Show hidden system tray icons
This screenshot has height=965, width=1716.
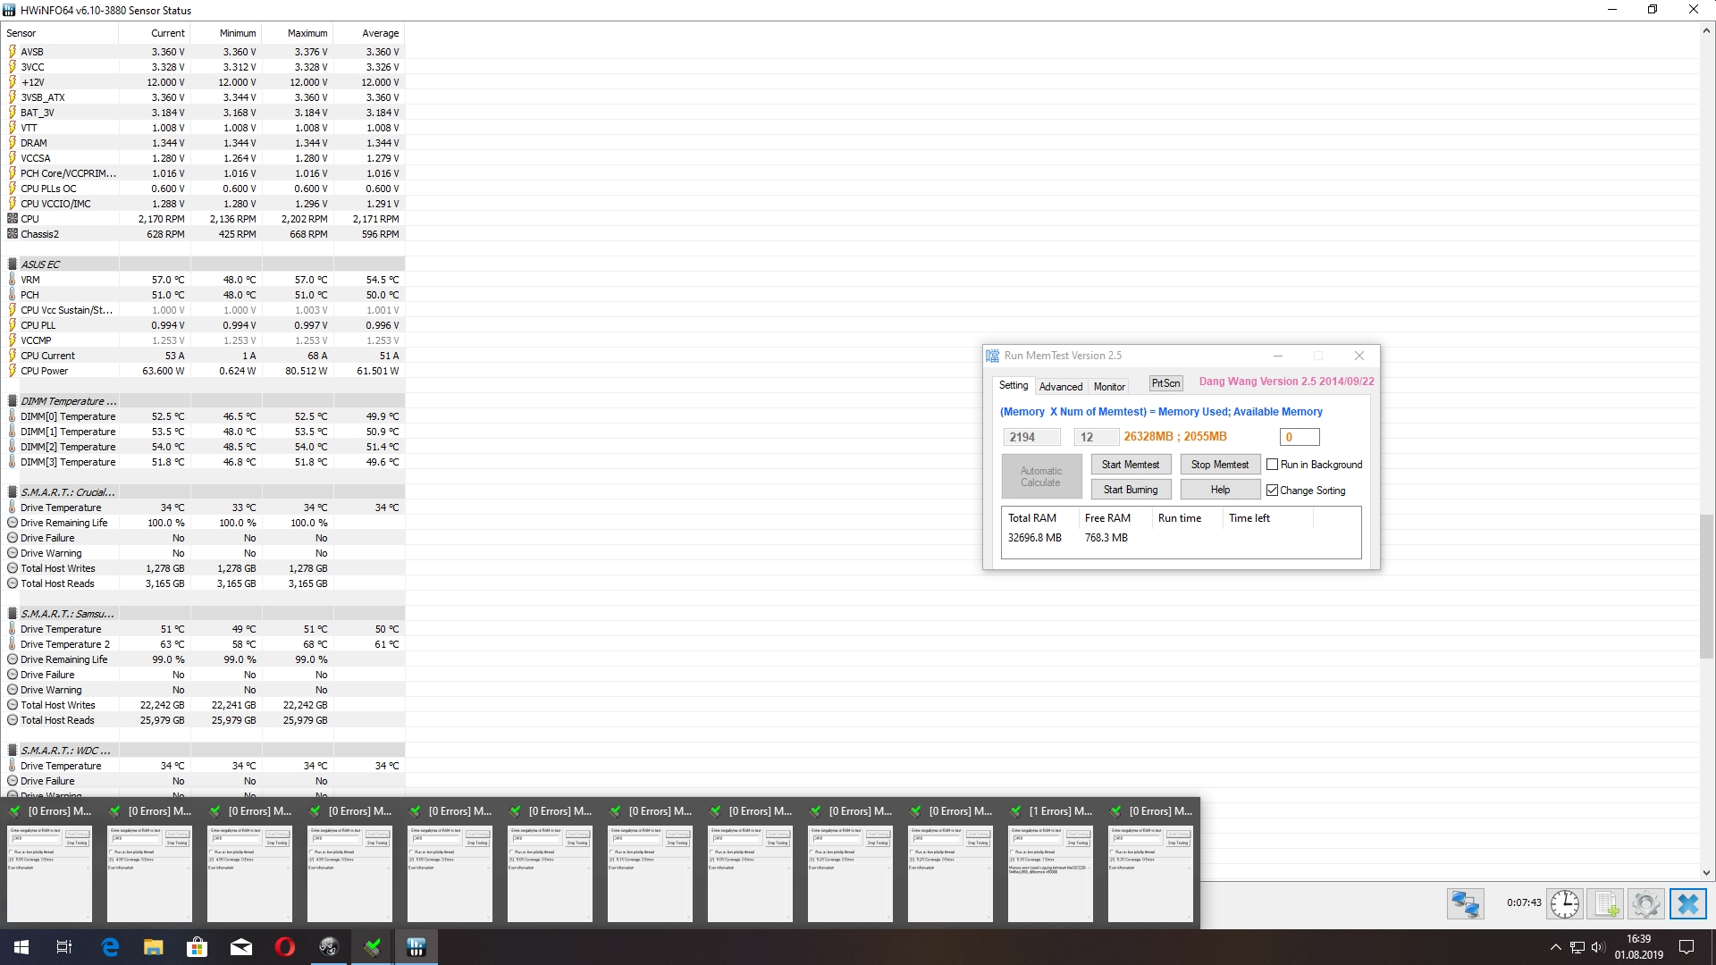[x=1555, y=947]
